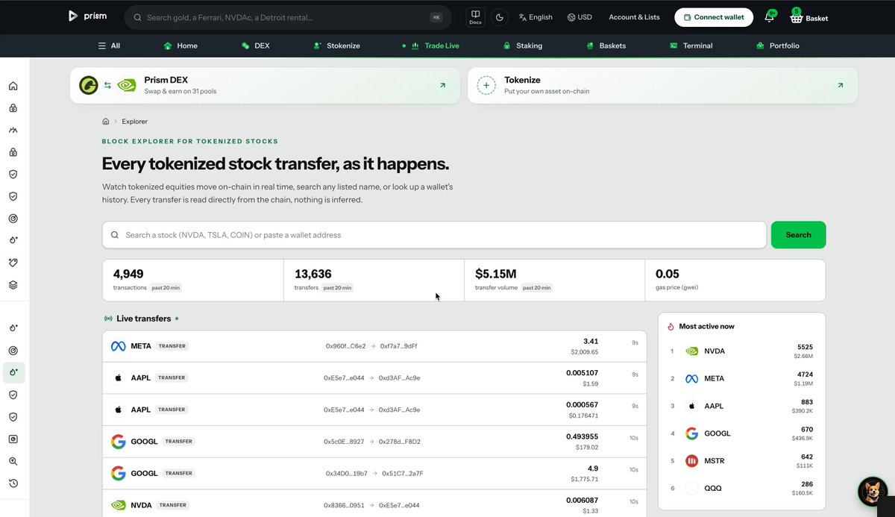Click sender address 0x34D0...19b7
Viewport: 895px width, 517px height.
(347, 473)
